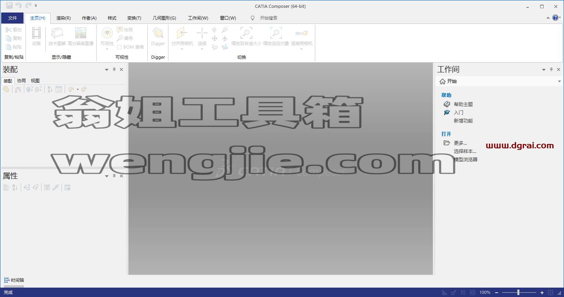Image resolution: width=564 pixels, height=297 pixels.
Task: Click the eyedropper icon in properties toolbar
Action: point(56,187)
